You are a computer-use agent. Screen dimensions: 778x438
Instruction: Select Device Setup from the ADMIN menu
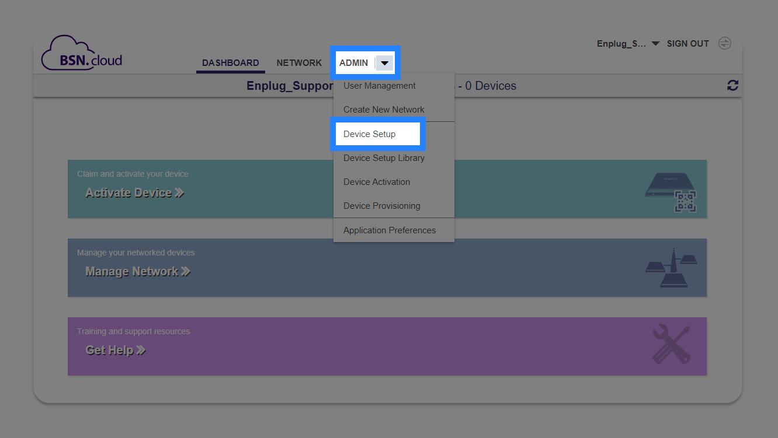pyautogui.click(x=369, y=134)
